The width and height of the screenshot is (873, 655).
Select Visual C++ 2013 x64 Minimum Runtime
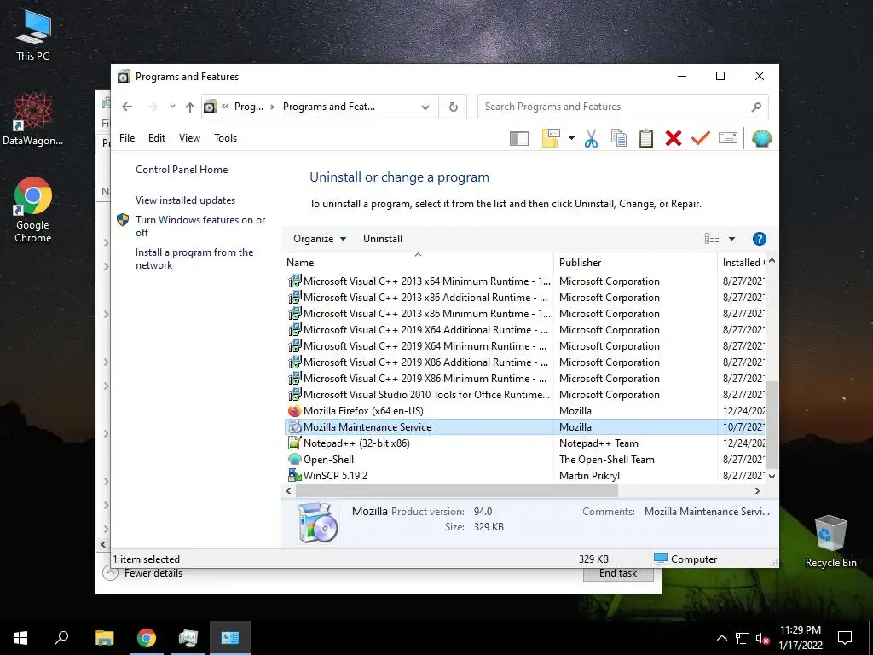tap(524, 281)
